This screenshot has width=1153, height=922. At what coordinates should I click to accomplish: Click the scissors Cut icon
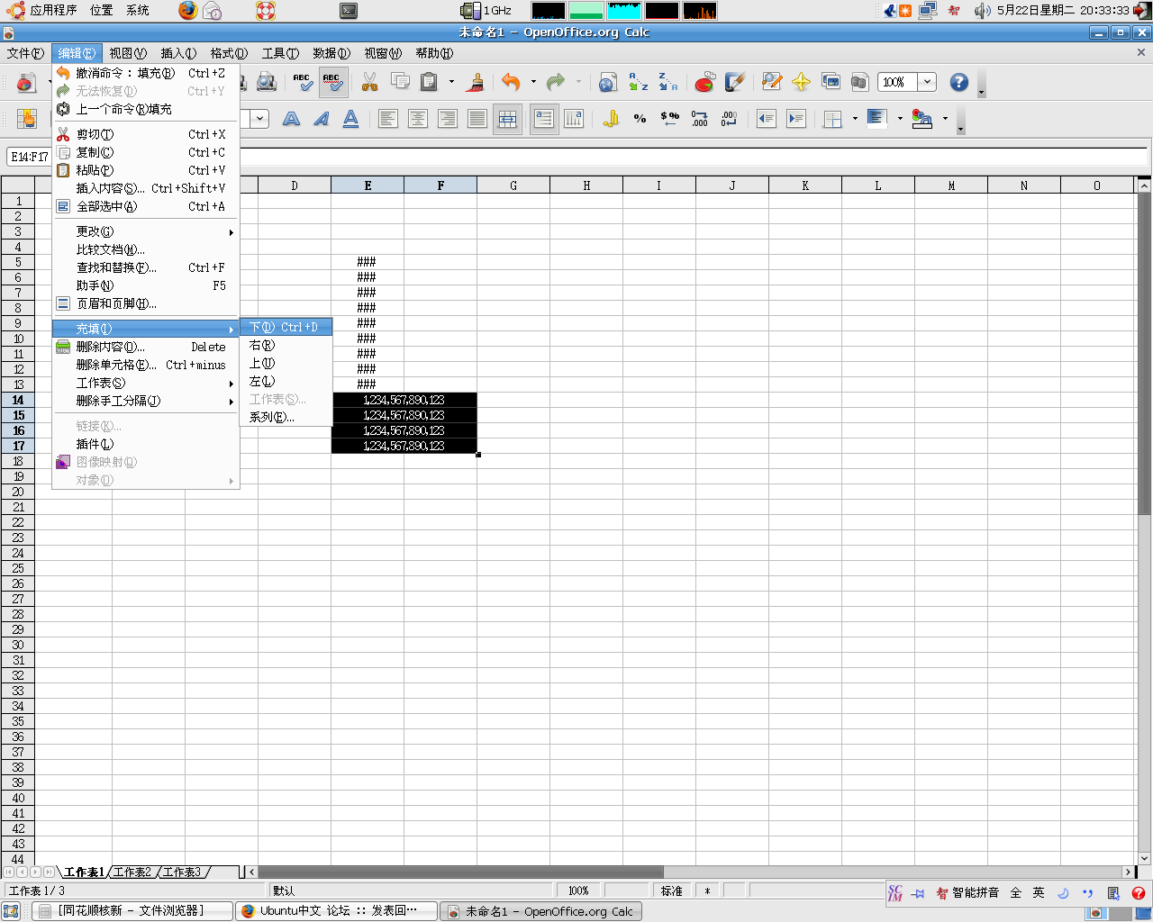point(369,82)
